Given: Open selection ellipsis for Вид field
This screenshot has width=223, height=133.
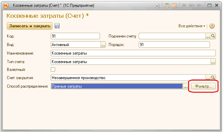Looking at the screenshot, I should click(103, 45).
